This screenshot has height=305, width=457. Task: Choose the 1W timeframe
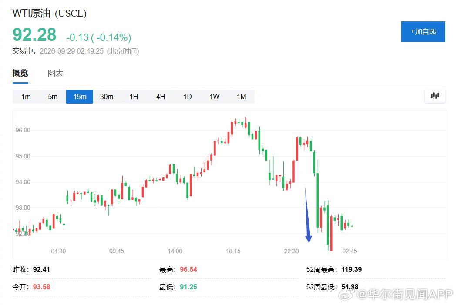[215, 97]
